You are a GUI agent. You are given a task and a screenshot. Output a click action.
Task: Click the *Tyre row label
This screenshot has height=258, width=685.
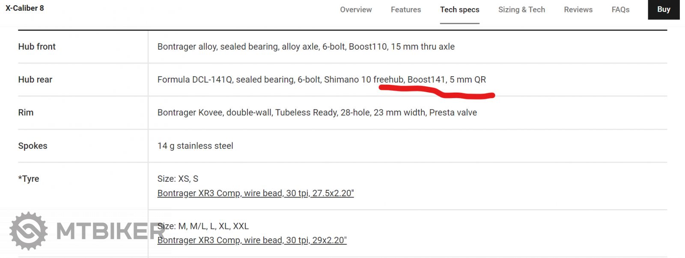tap(29, 179)
